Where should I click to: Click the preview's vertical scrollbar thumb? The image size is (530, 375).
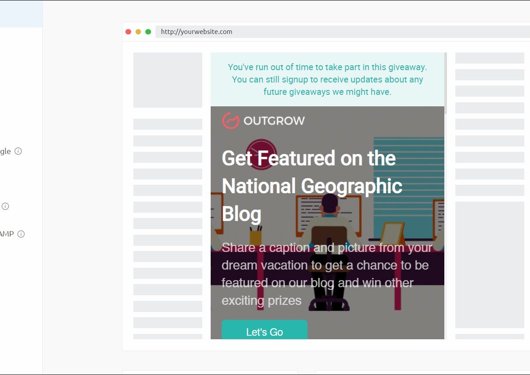click(446, 84)
